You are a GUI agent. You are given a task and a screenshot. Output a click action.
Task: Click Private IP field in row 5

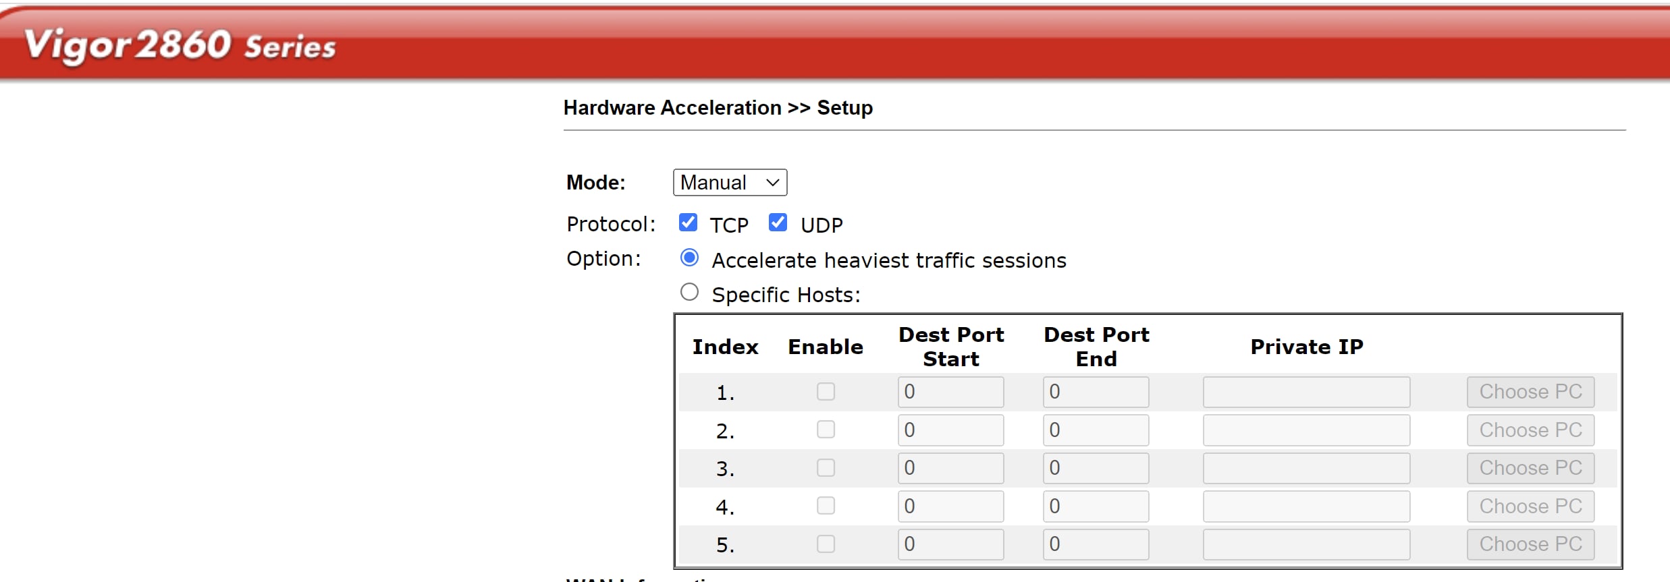coord(1306,544)
